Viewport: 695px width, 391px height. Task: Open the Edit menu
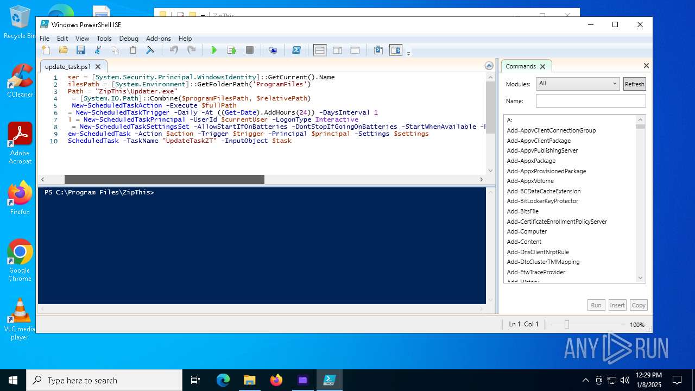[x=62, y=39]
